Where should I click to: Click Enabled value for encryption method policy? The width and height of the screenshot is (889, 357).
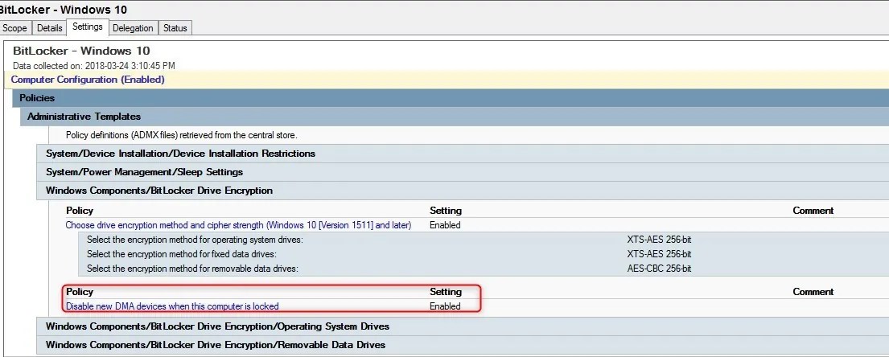[445, 225]
